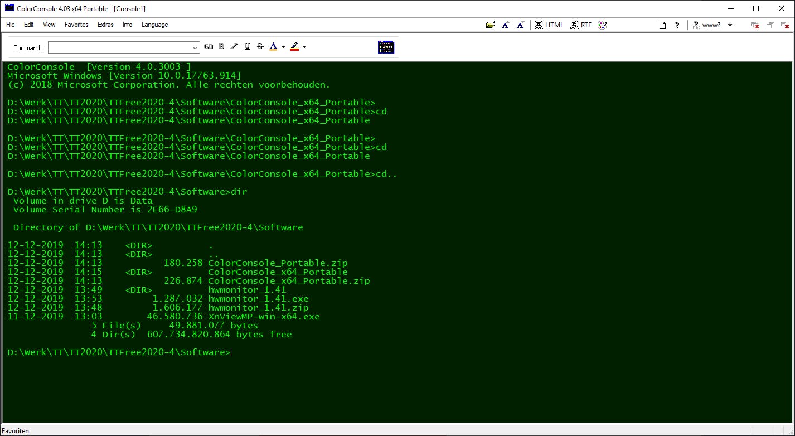
Task: Click the Microsoft Windows version line
Action: point(124,76)
